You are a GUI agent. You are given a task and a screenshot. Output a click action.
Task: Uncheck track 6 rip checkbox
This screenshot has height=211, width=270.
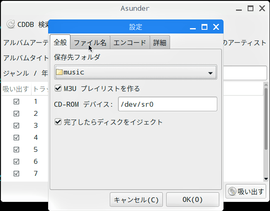pyautogui.click(x=16, y=161)
